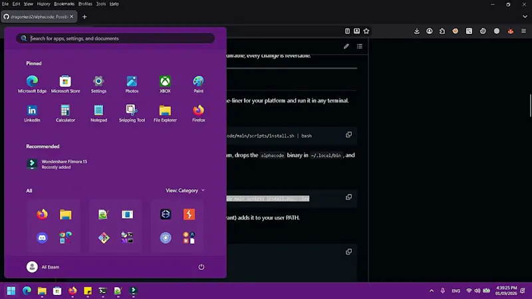The image size is (532, 299).
Task: Open the pinned LinkedIn app
Action: tap(32, 113)
